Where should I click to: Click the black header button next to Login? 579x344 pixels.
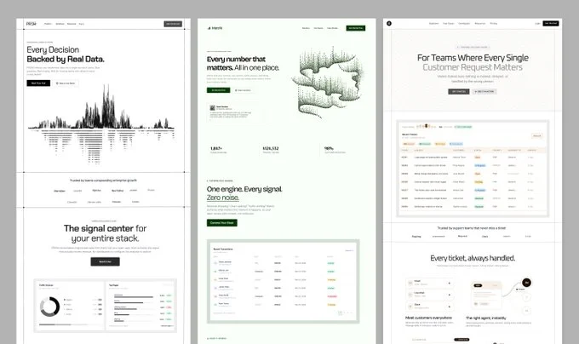point(551,23)
